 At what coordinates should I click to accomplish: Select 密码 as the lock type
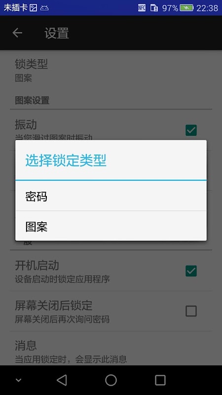(111, 196)
